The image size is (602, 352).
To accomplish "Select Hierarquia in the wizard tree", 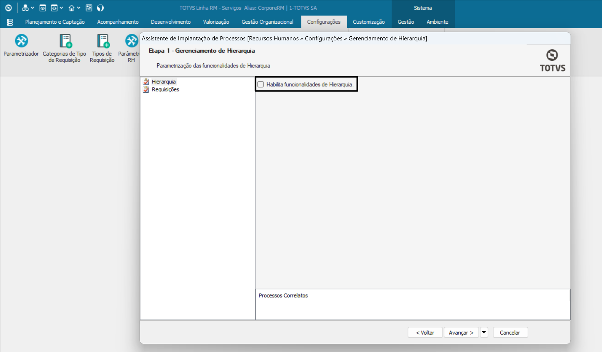I will pyautogui.click(x=164, y=82).
